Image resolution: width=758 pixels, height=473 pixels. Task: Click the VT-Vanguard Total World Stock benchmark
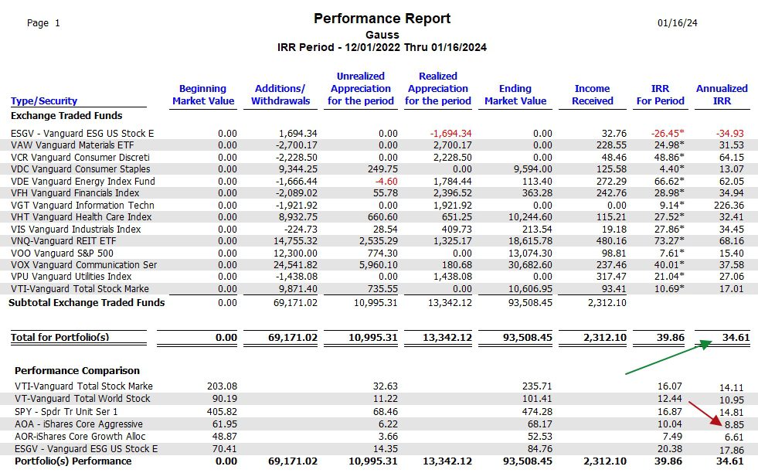tap(82, 399)
